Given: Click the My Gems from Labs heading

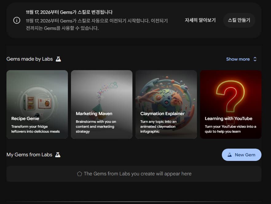Looking at the screenshot, I should [29, 155].
